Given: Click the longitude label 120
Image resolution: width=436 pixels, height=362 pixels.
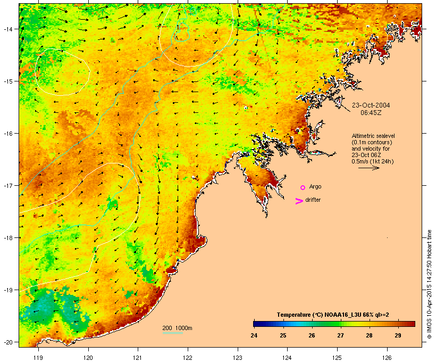Looking at the screenshot, I should 88,358.
